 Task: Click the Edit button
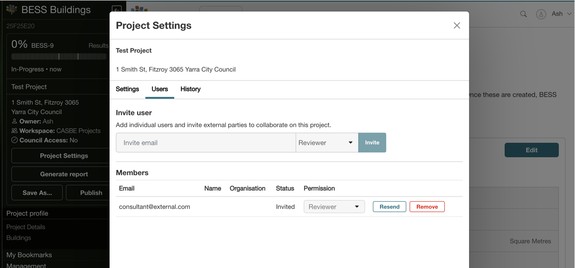tap(531, 150)
